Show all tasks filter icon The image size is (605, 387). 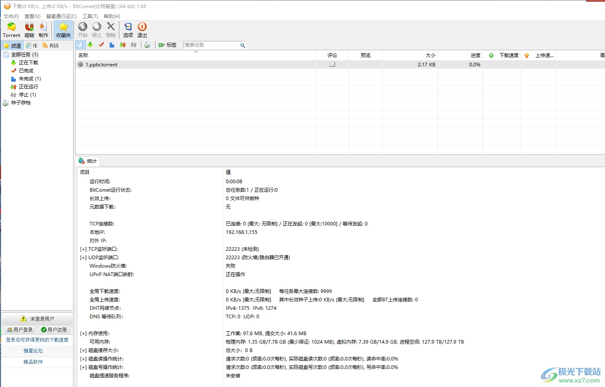coord(80,45)
